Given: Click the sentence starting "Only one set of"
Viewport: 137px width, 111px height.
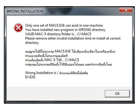Looking at the screenshot, I should pyautogui.click(x=64, y=25).
